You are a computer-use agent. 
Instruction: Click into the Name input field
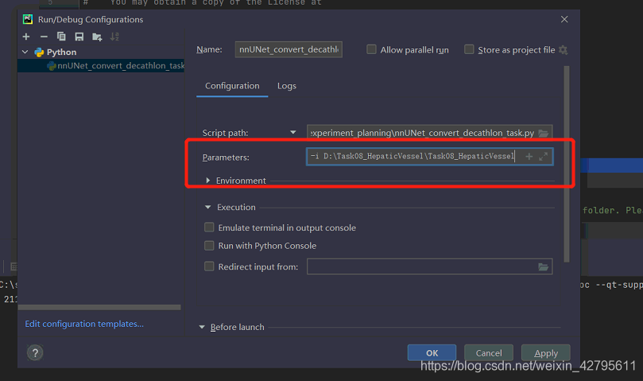tap(289, 49)
